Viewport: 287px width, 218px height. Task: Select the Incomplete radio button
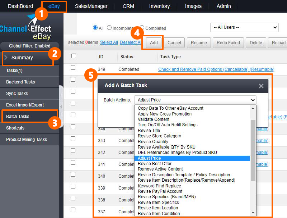point(109,28)
